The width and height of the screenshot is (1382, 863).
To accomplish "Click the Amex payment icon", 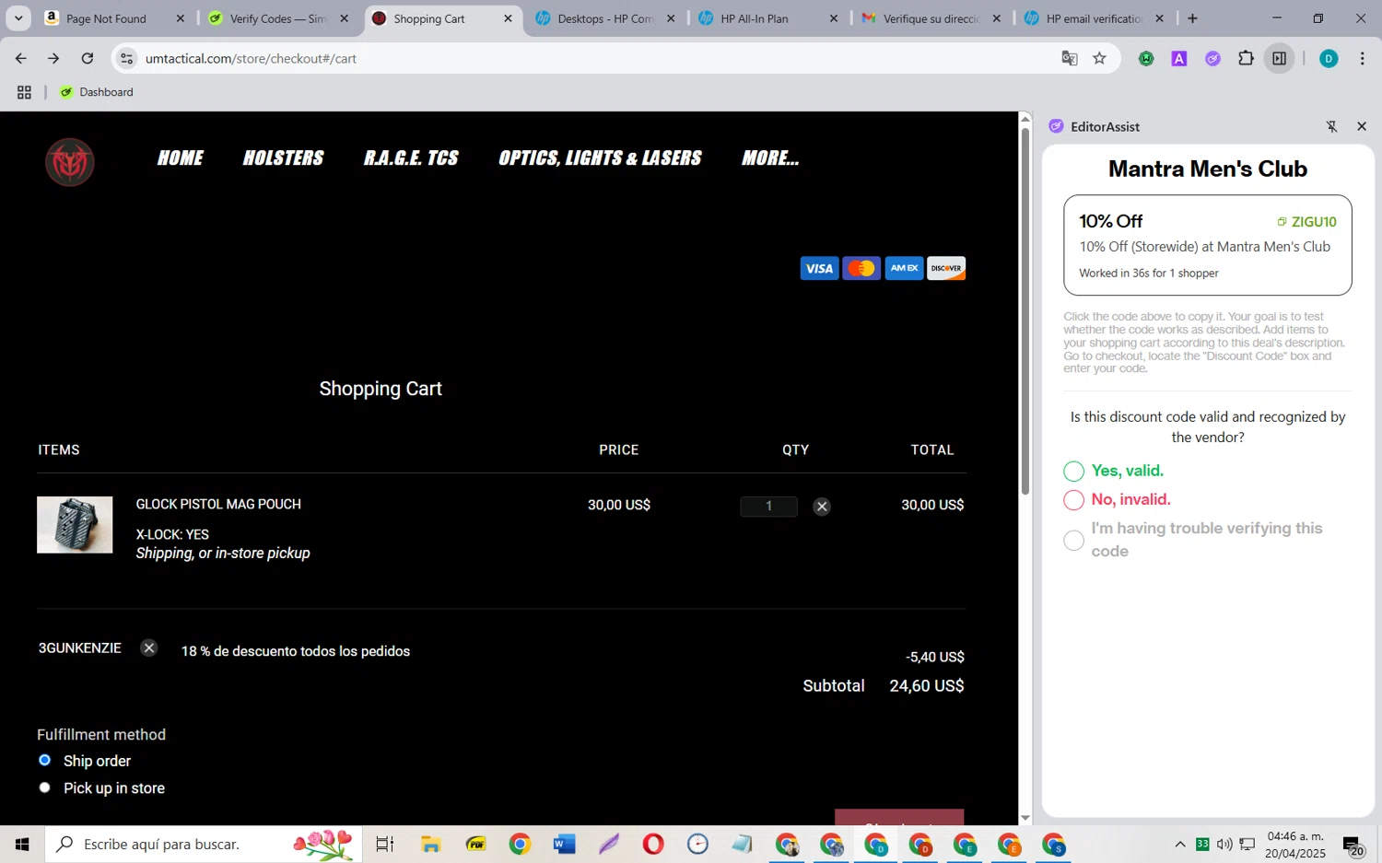I will pos(904,268).
